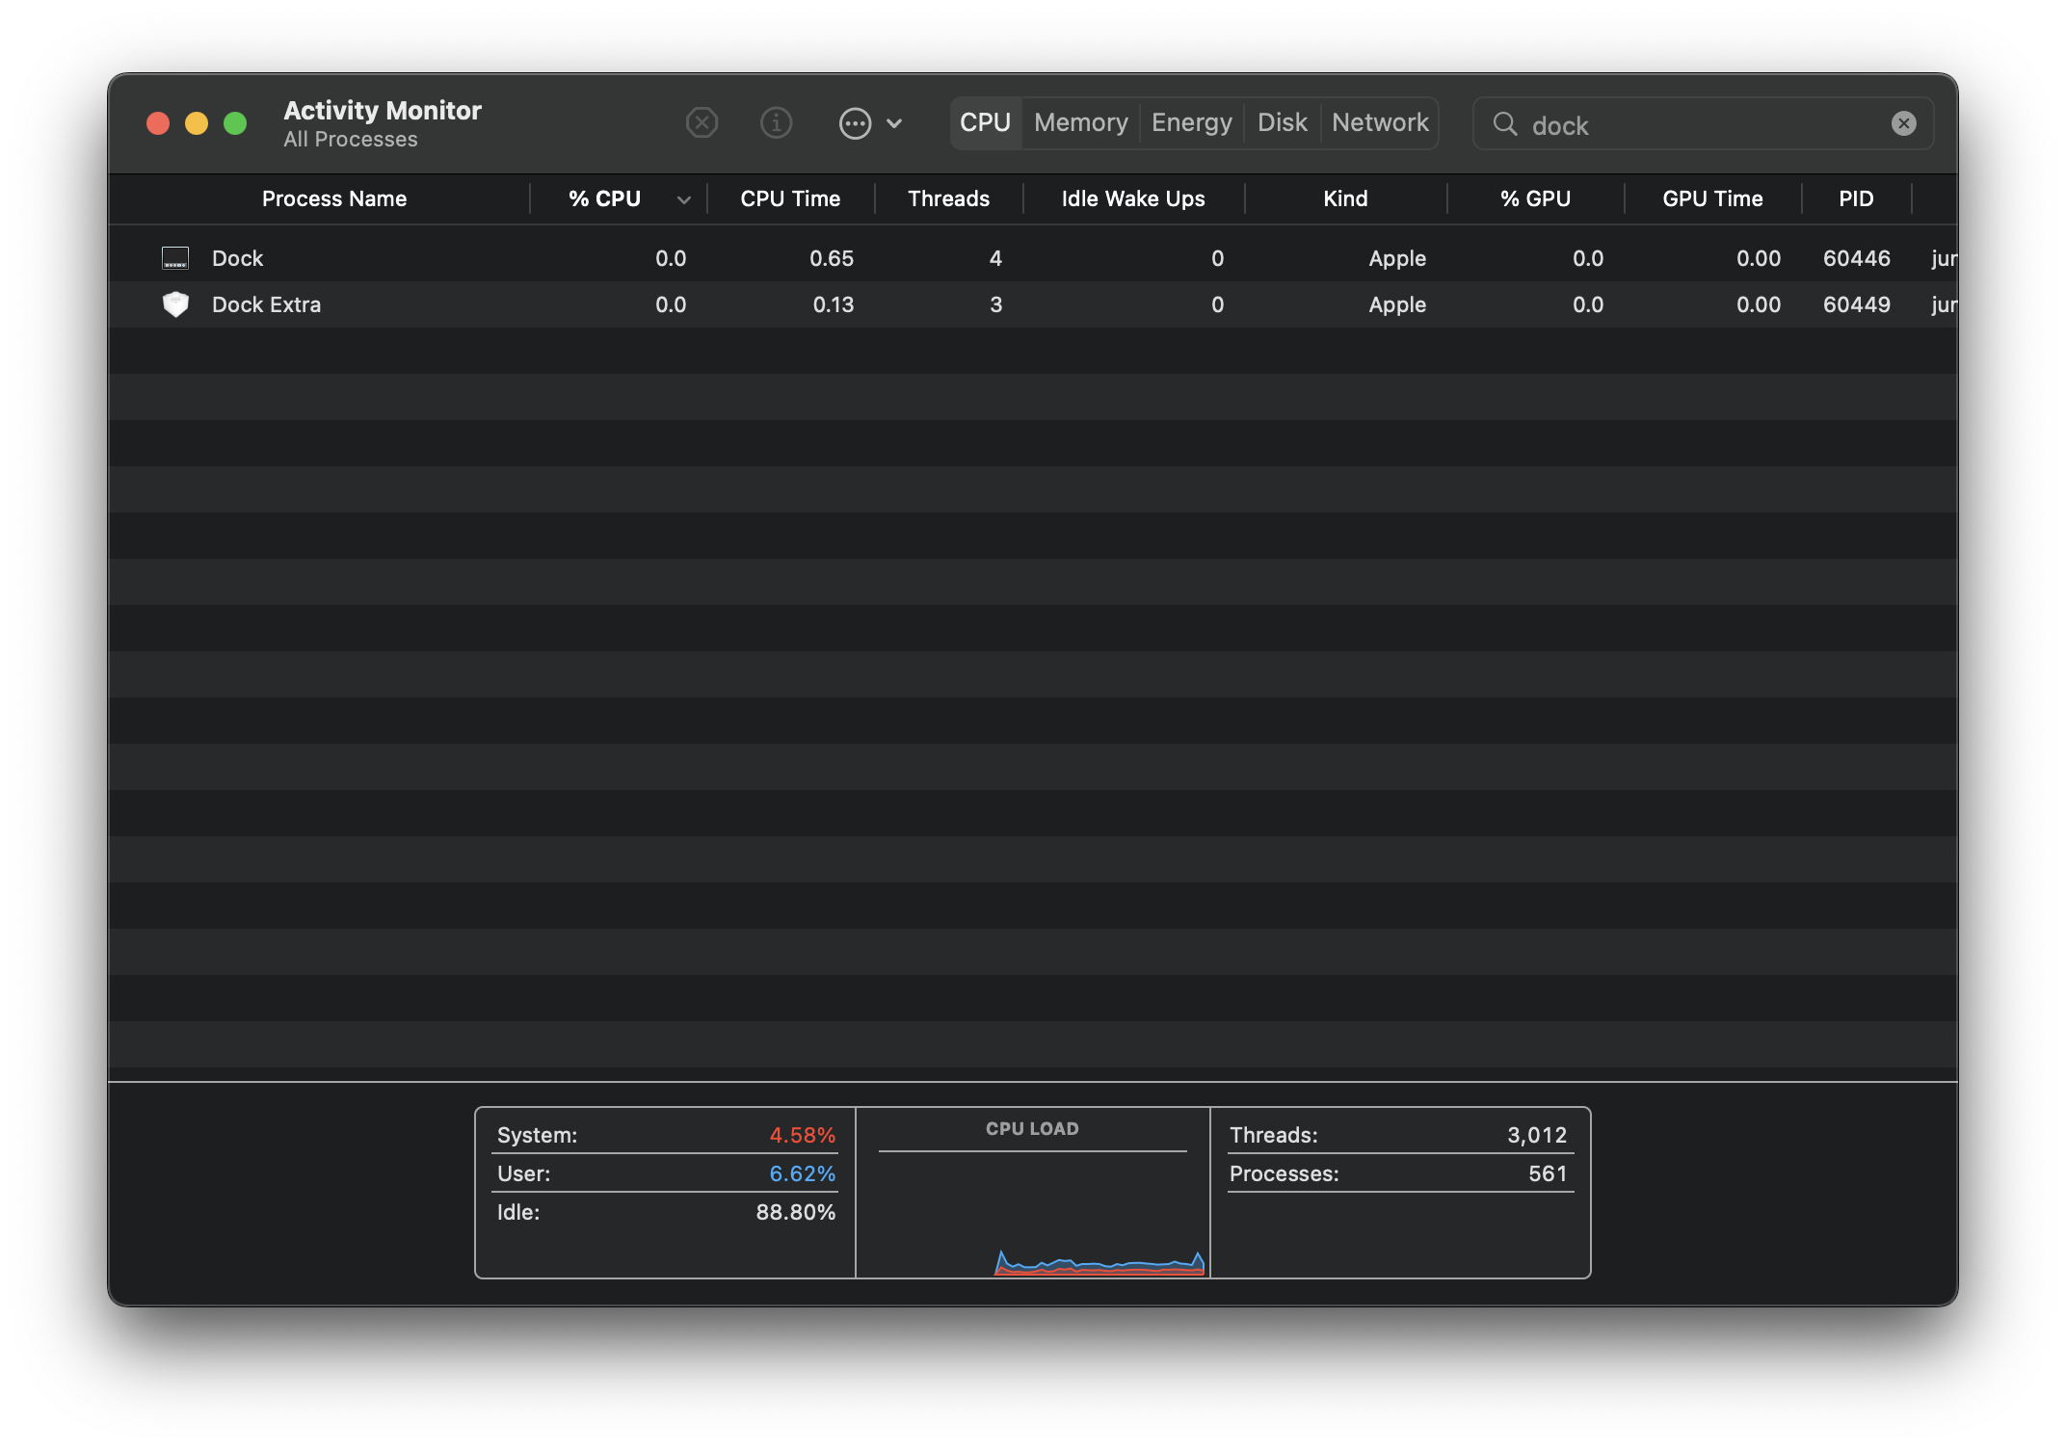The width and height of the screenshot is (2066, 1449).
Task: Click the magnifying glass search icon
Action: pyautogui.click(x=1505, y=124)
